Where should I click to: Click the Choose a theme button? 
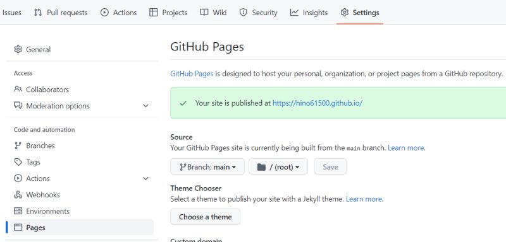click(205, 217)
